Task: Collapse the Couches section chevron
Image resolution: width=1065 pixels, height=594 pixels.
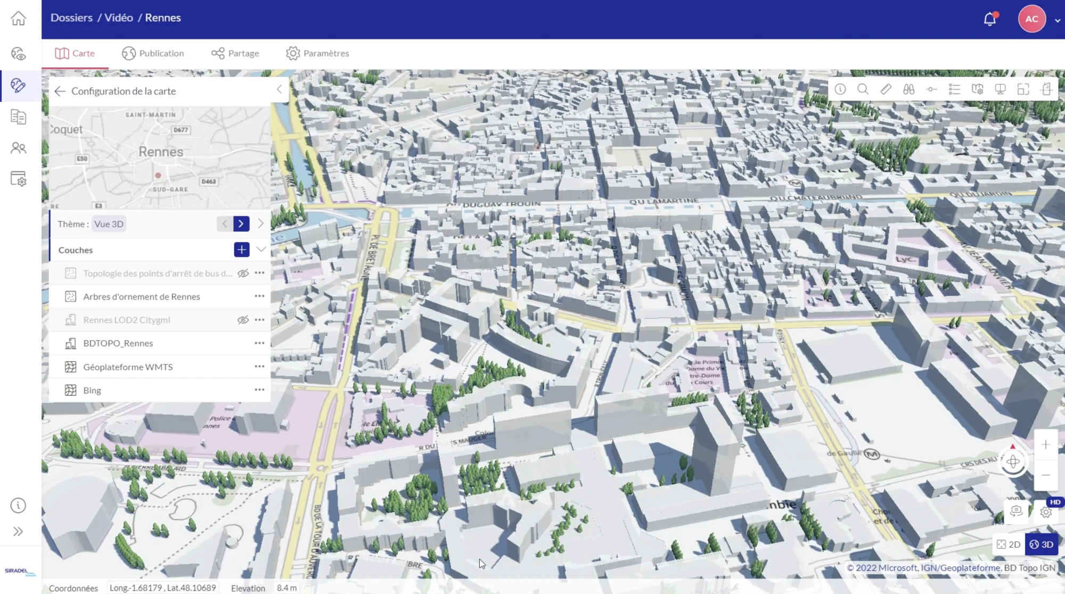Action: (x=261, y=249)
